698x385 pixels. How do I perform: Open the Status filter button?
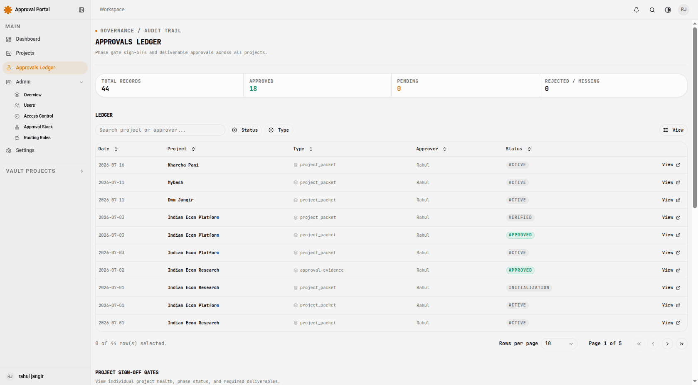click(245, 130)
